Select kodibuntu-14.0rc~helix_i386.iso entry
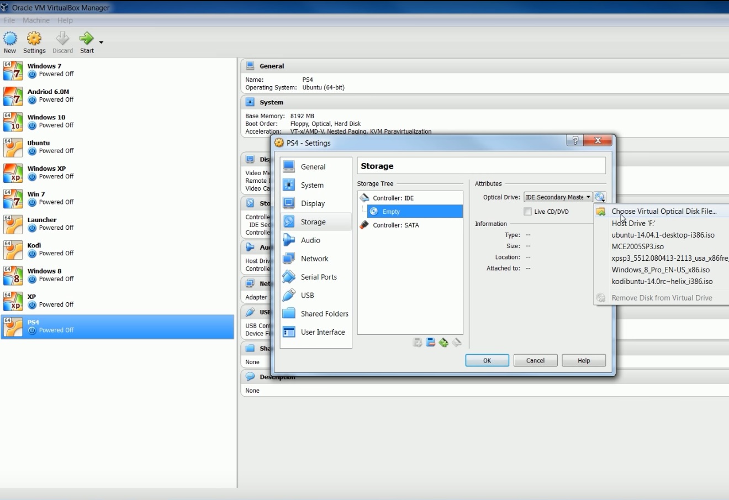729x500 pixels. tap(662, 281)
